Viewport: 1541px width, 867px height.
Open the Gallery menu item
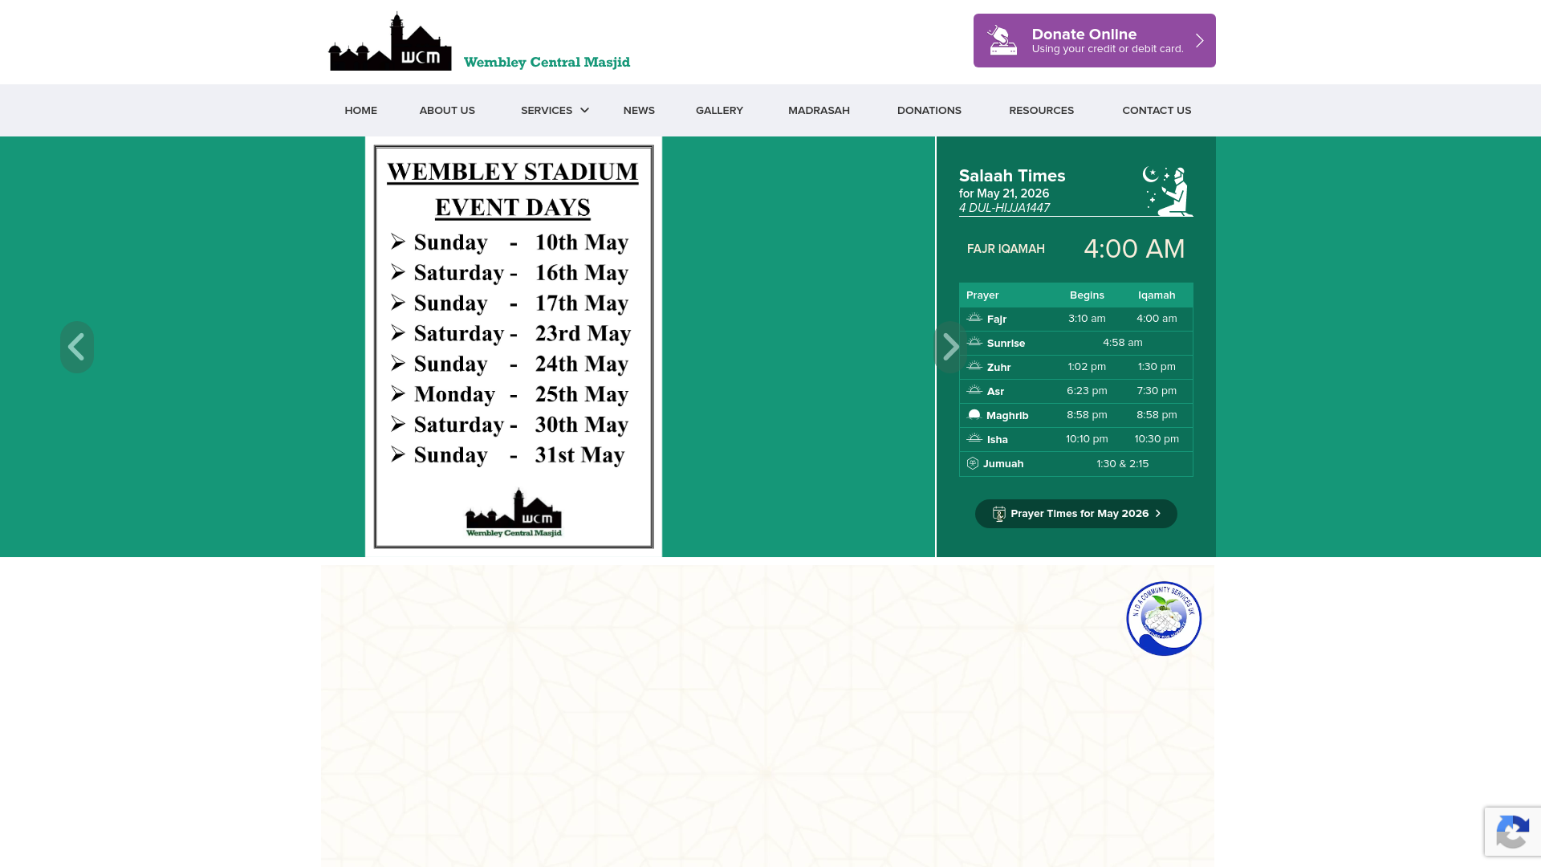[x=719, y=110]
